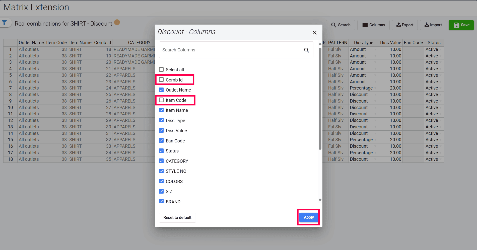Open Disc Type dropdown in row 1

coord(375,50)
